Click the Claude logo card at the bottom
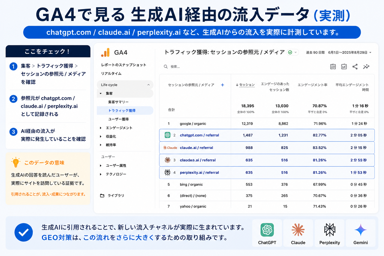 298,233
